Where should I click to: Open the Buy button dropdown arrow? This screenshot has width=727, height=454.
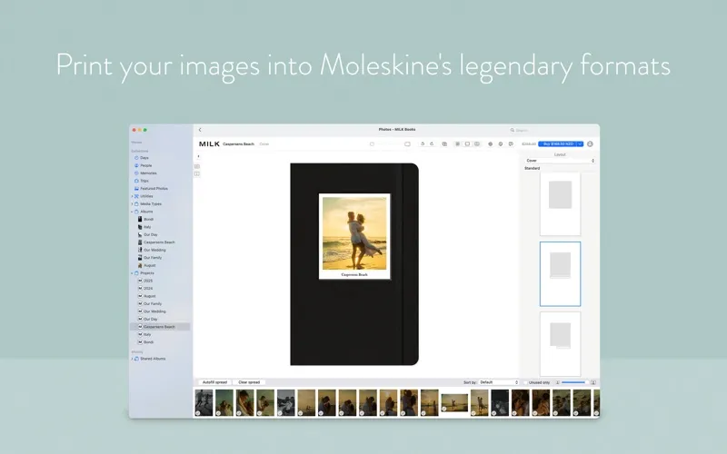[x=580, y=144]
